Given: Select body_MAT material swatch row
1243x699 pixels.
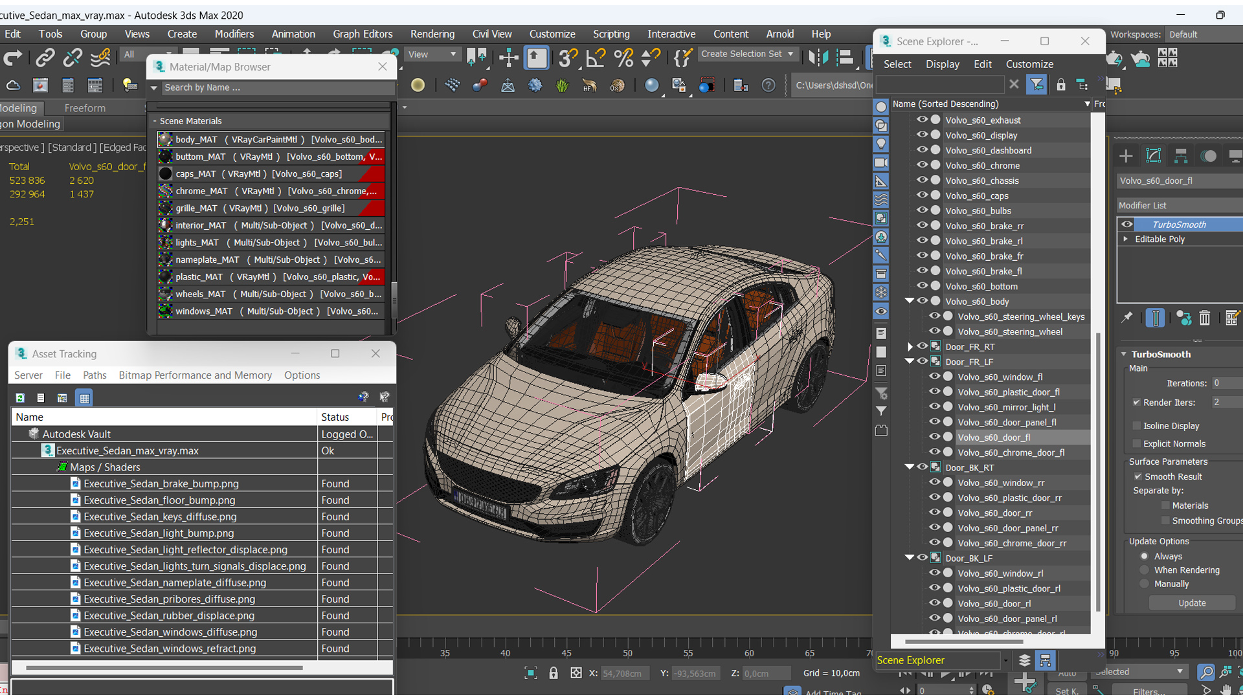Looking at the screenshot, I should click(x=271, y=139).
